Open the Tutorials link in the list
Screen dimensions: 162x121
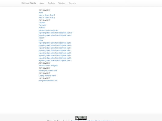coord(42,23)
